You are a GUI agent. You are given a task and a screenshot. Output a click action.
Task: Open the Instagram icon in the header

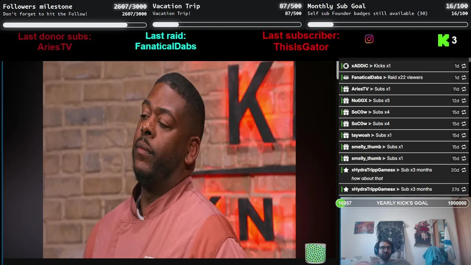pos(369,39)
